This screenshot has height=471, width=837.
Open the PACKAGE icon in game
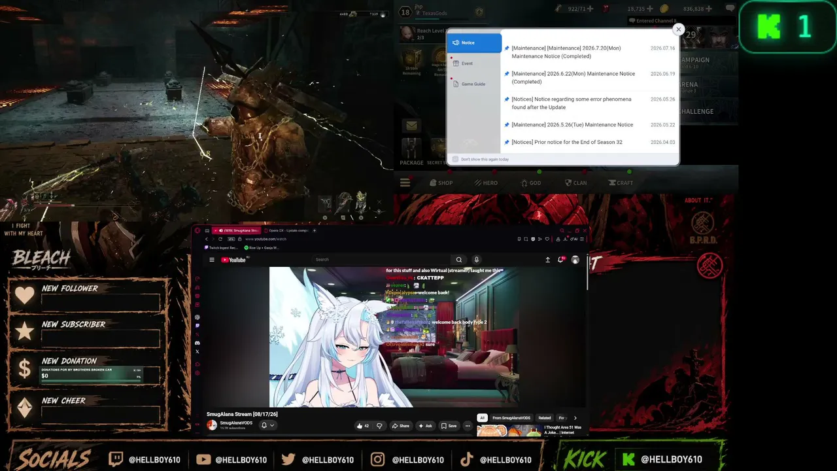click(411, 152)
